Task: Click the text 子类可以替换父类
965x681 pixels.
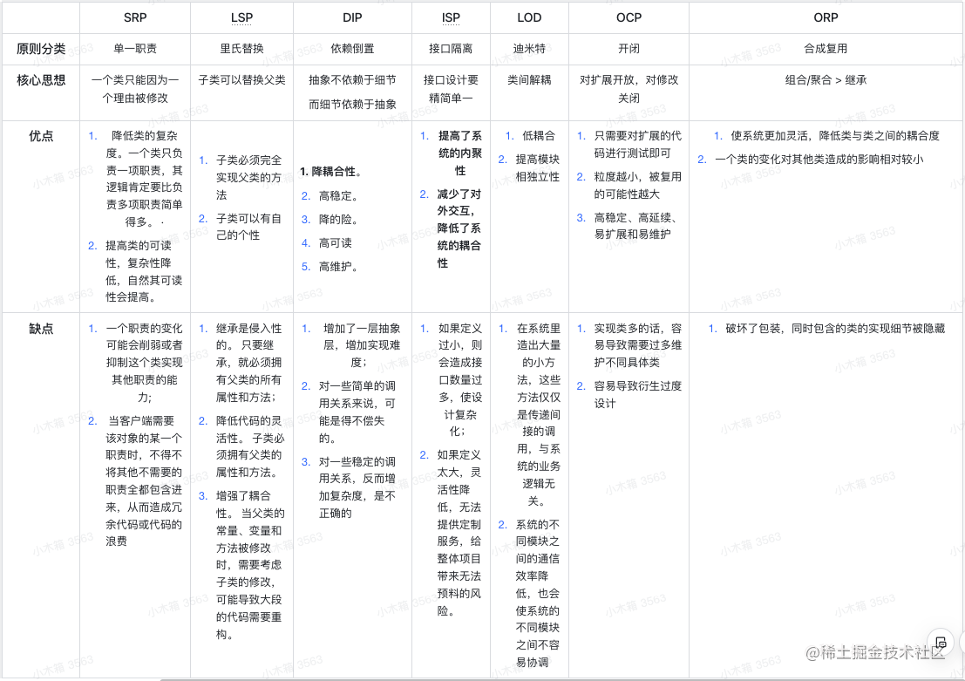Action: coord(241,80)
